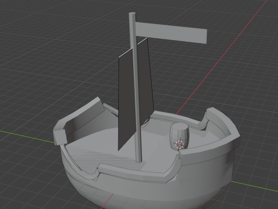Select the dark sail left of the mast
Viewport: 278px width, 209px height.
(126, 100)
